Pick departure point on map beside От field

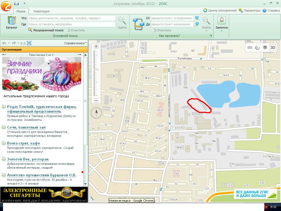click(x=197, y=18)
